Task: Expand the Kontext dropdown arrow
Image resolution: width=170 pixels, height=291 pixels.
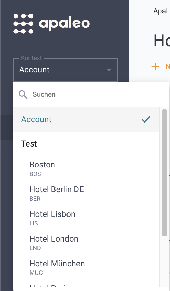Action: tap(109, 70)
